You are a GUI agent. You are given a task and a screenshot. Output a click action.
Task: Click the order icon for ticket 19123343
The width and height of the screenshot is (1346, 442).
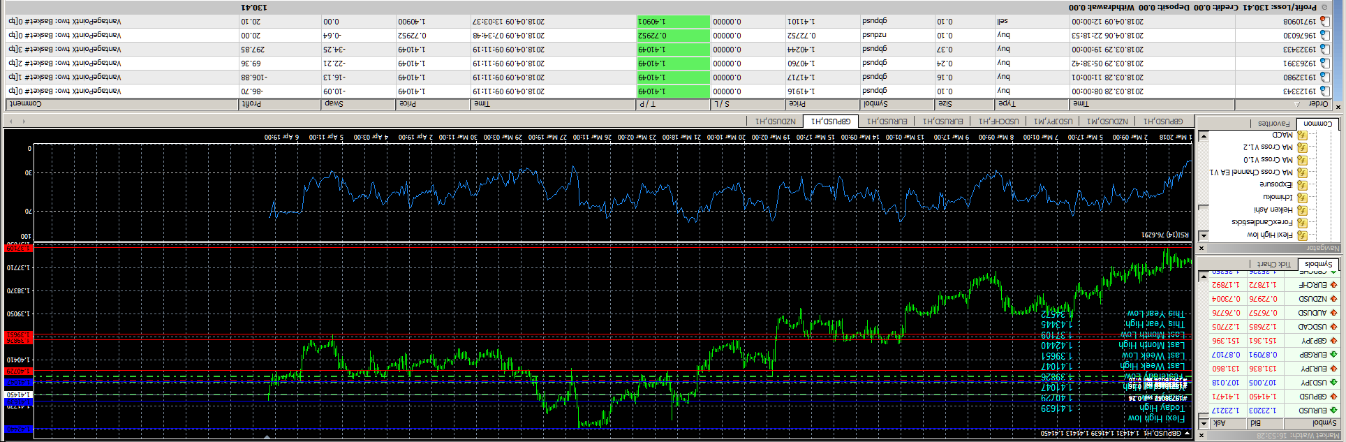tap(1324, 91)
